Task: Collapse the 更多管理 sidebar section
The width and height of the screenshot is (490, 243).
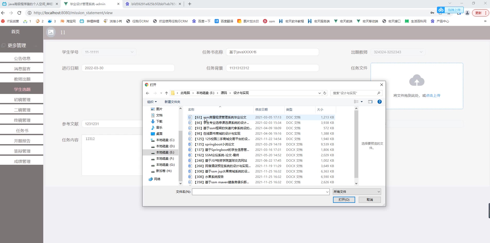Action: point(36,46)
